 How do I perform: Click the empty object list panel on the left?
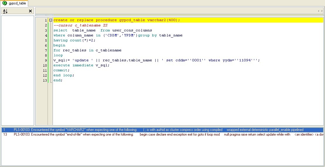coord(18,70)
